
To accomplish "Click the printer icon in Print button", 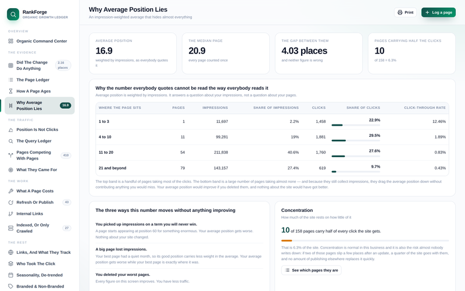I will click(400, 12).
